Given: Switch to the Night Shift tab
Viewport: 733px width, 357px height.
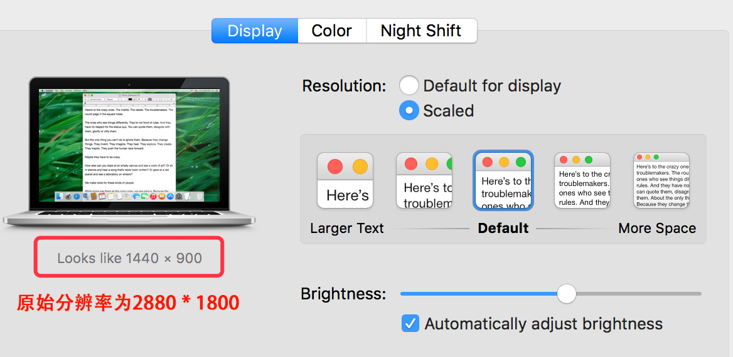Looking at the screenshot, I should (420, 31).
